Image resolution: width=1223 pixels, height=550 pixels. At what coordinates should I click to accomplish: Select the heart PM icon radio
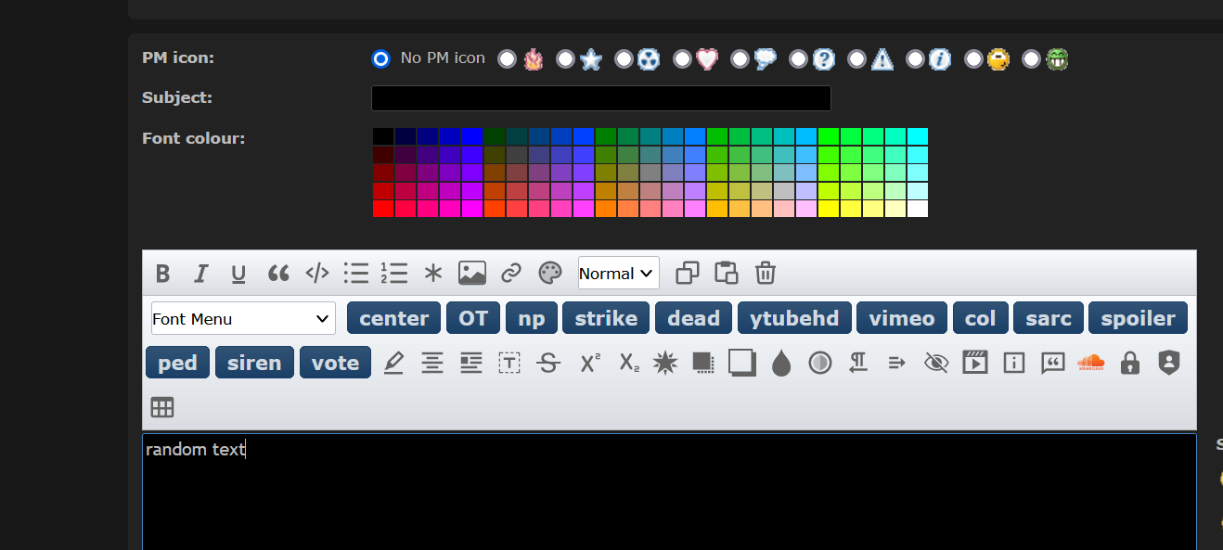[x=682, y=58]
